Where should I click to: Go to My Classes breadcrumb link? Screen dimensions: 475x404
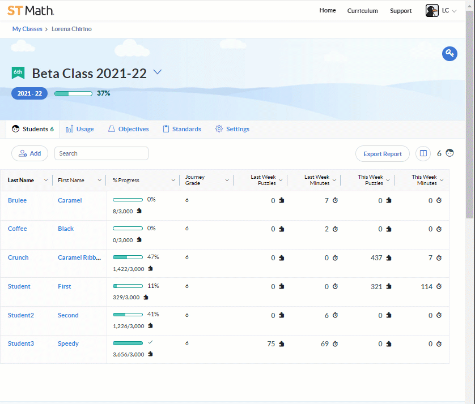point(27,29)
